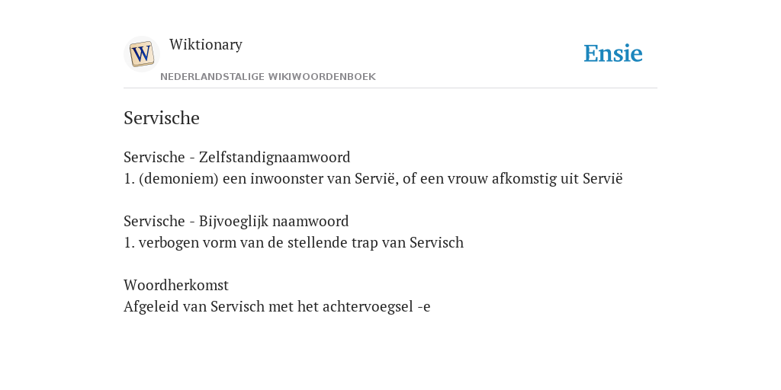Click the (demoniem) label in definition
Image resolution: width=781 pixels, height=390 pixels.
pyautogui.click(x=178, y=178)
